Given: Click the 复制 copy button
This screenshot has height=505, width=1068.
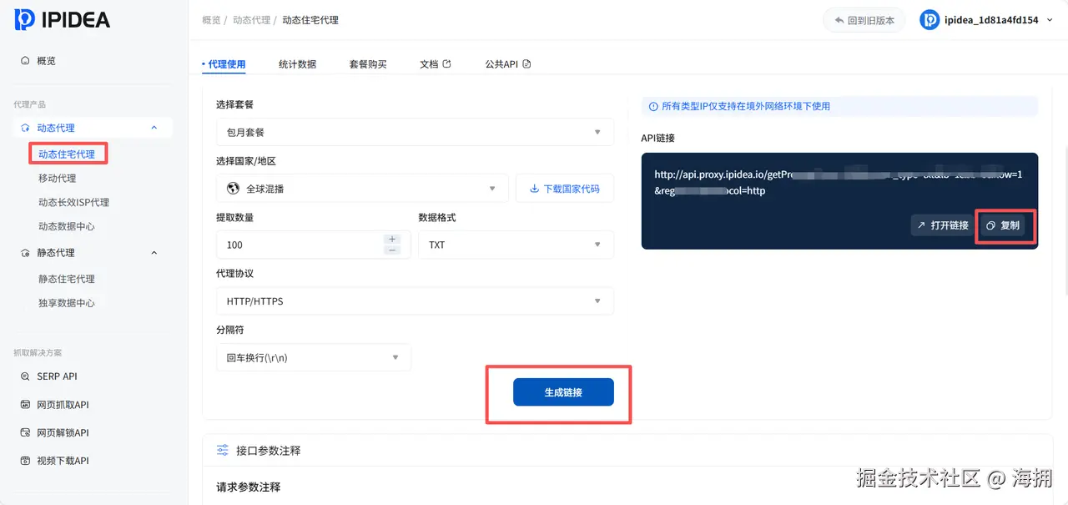Looking at the screenshot, I should coord(1003,225).
